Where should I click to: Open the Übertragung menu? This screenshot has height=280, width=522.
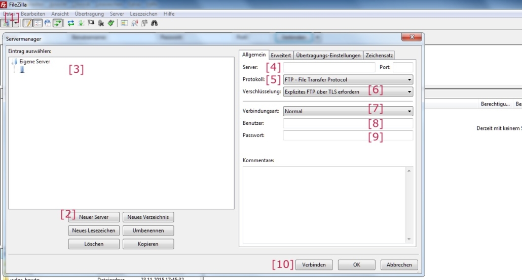89,14
